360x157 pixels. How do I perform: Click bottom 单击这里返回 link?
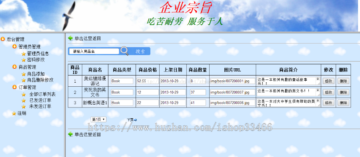(x=88, y=134)
